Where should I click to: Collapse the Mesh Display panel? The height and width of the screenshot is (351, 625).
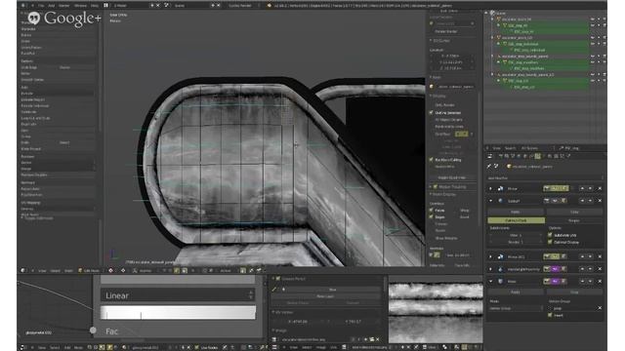click(x=431, y=194)
